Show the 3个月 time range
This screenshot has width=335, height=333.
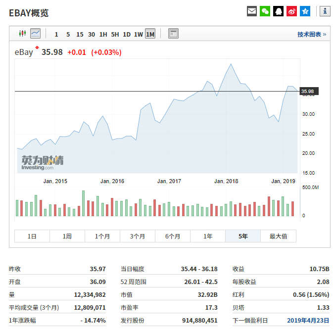[x=138, y=236]
